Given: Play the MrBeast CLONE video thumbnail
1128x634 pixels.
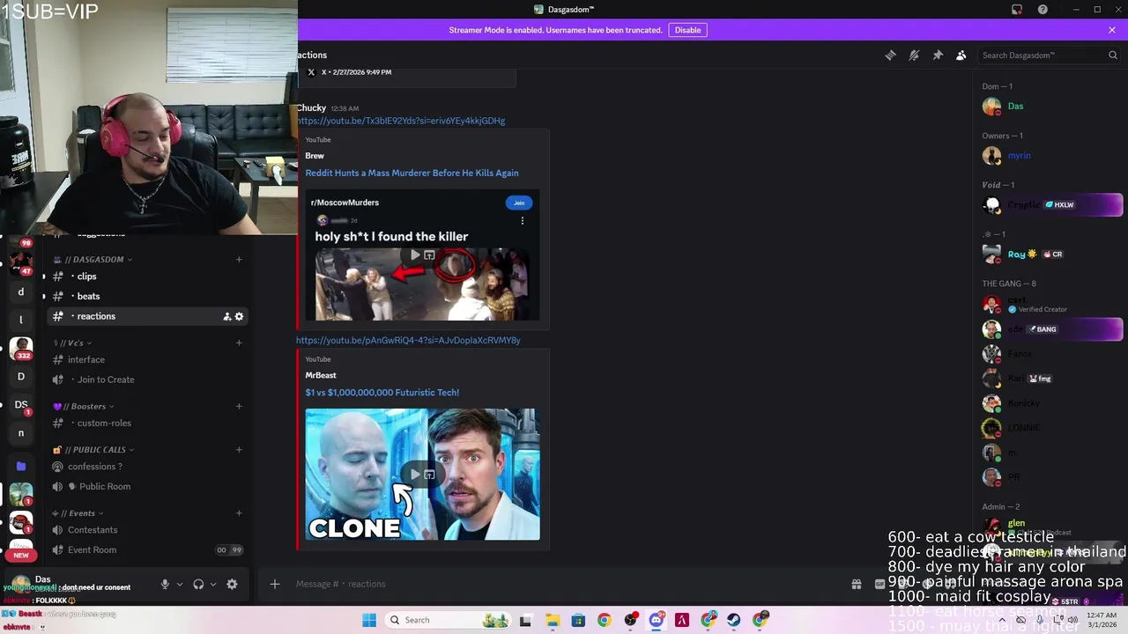Looking at the screenshot, I should tap(422, 474).
